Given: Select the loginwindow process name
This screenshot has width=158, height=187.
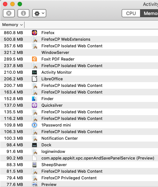Looking at the screenshot, I should click(x=53, y=151).
